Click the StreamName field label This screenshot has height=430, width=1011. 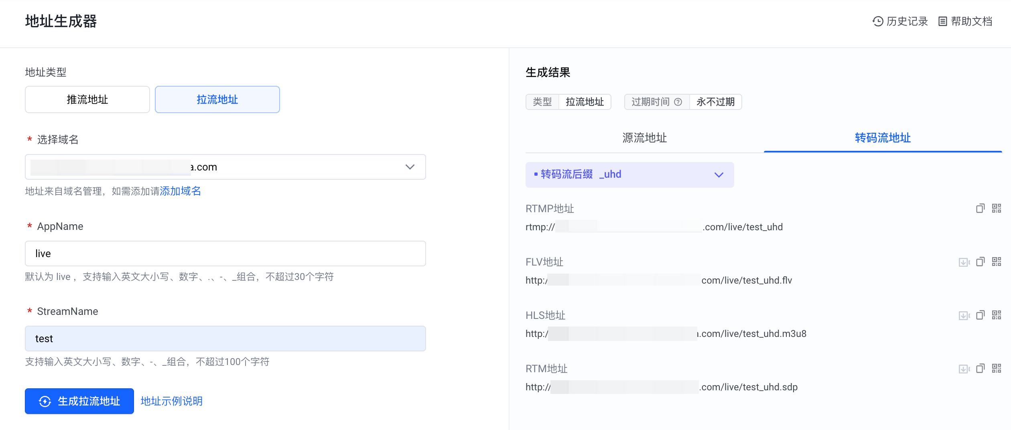[67, 311]
